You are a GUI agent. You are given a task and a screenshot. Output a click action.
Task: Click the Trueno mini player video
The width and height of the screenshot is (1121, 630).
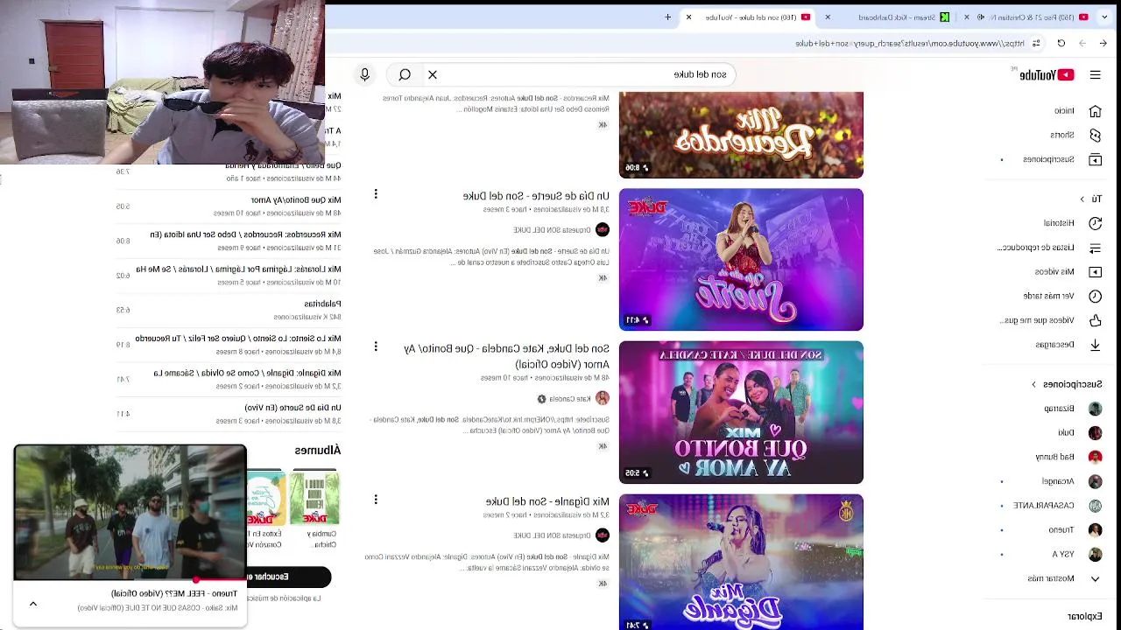point(130,512)
